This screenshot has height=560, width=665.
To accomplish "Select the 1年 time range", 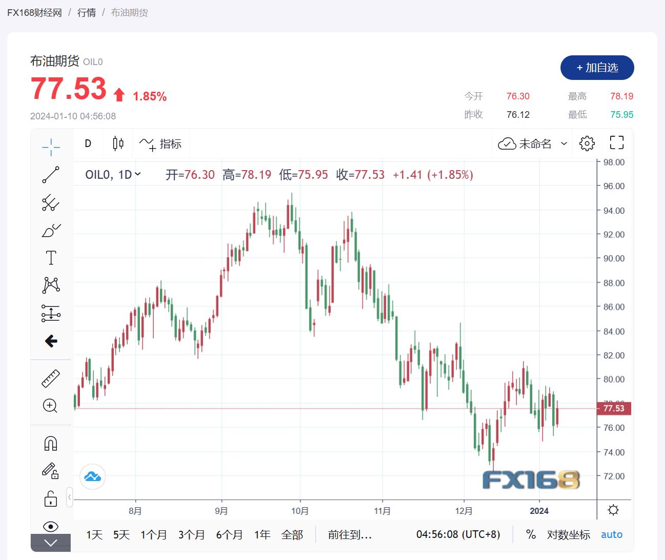I will coord(262,535).
